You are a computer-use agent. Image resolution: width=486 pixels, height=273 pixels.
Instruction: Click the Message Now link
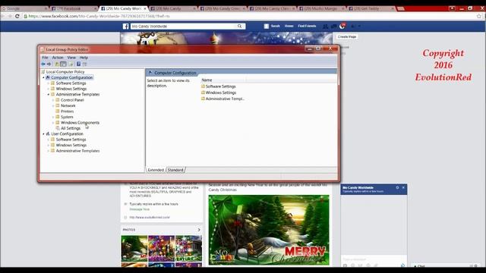click(140, 209)
